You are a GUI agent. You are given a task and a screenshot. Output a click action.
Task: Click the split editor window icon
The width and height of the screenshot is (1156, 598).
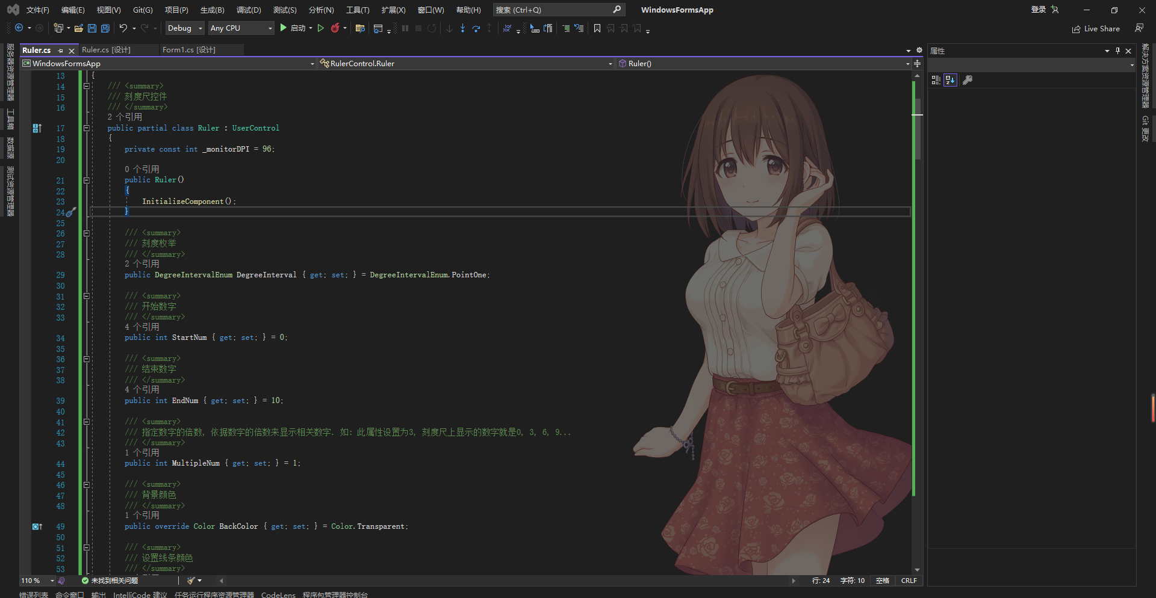tap(918, 63)
